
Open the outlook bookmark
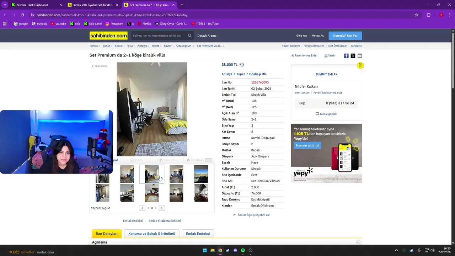pyautogui.click(x=39, y=24)
